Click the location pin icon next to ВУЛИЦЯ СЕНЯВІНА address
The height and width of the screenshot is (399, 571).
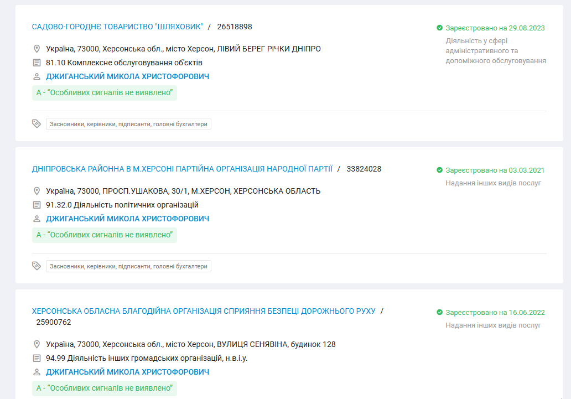[37, 344]
